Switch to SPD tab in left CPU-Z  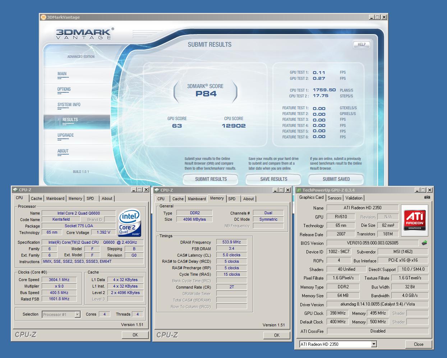click(x=90, y=198)
